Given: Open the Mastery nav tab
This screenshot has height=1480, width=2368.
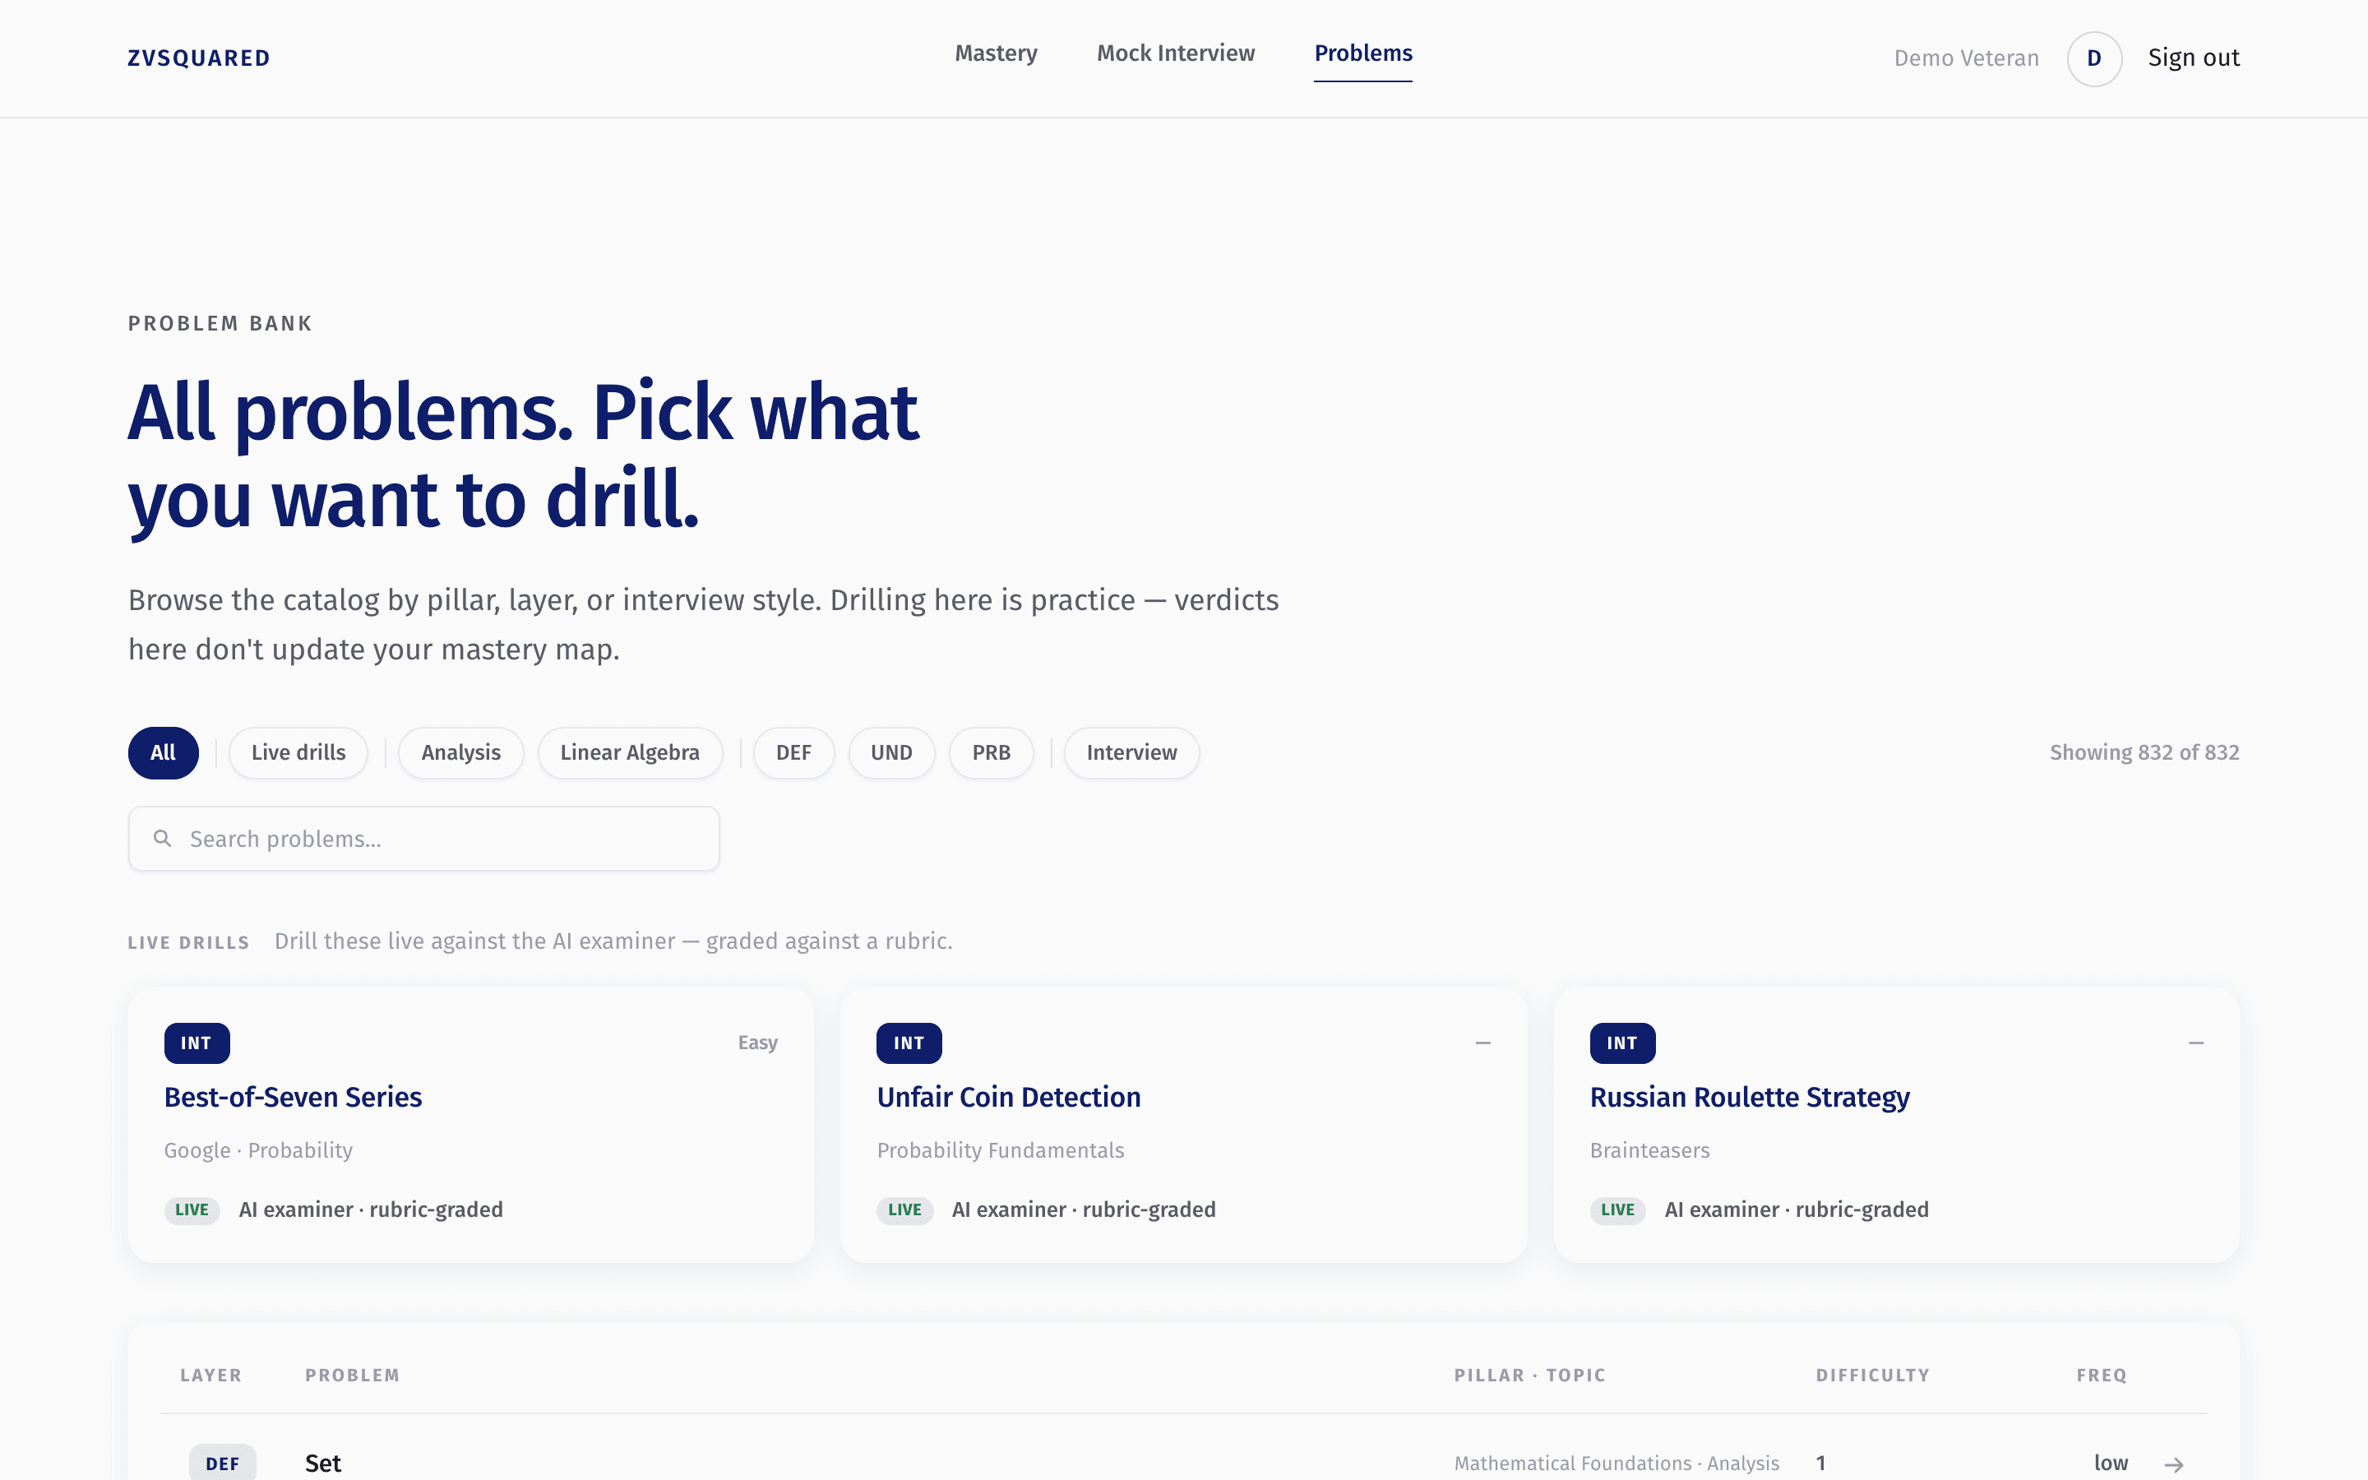Looking at the screenshot, I should [995, 53].
